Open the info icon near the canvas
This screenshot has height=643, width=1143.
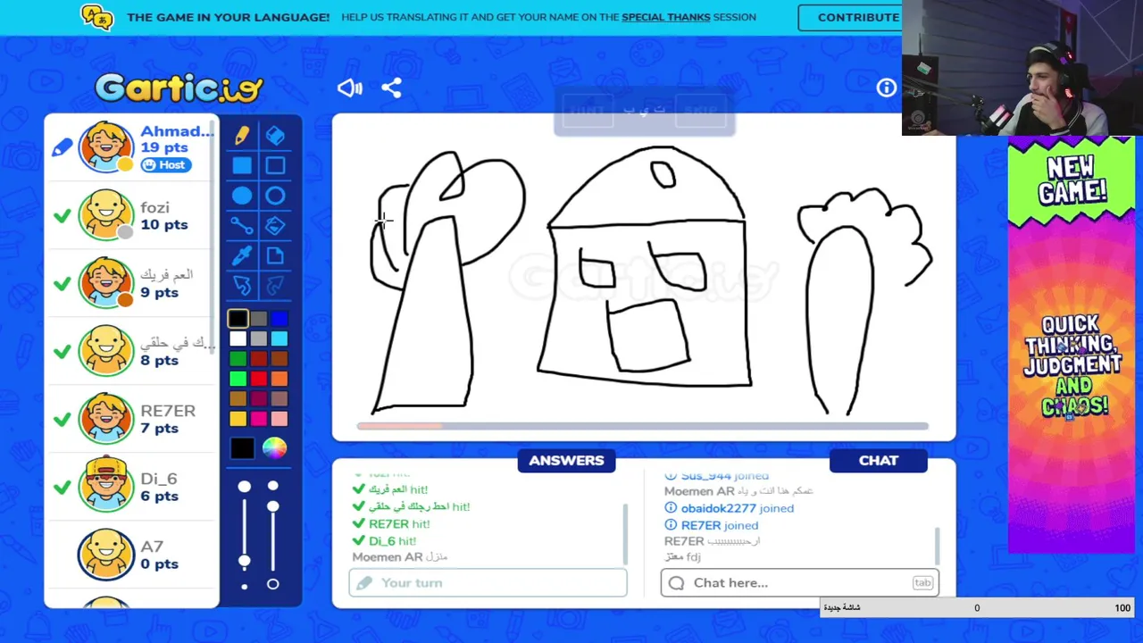point(886,88)
